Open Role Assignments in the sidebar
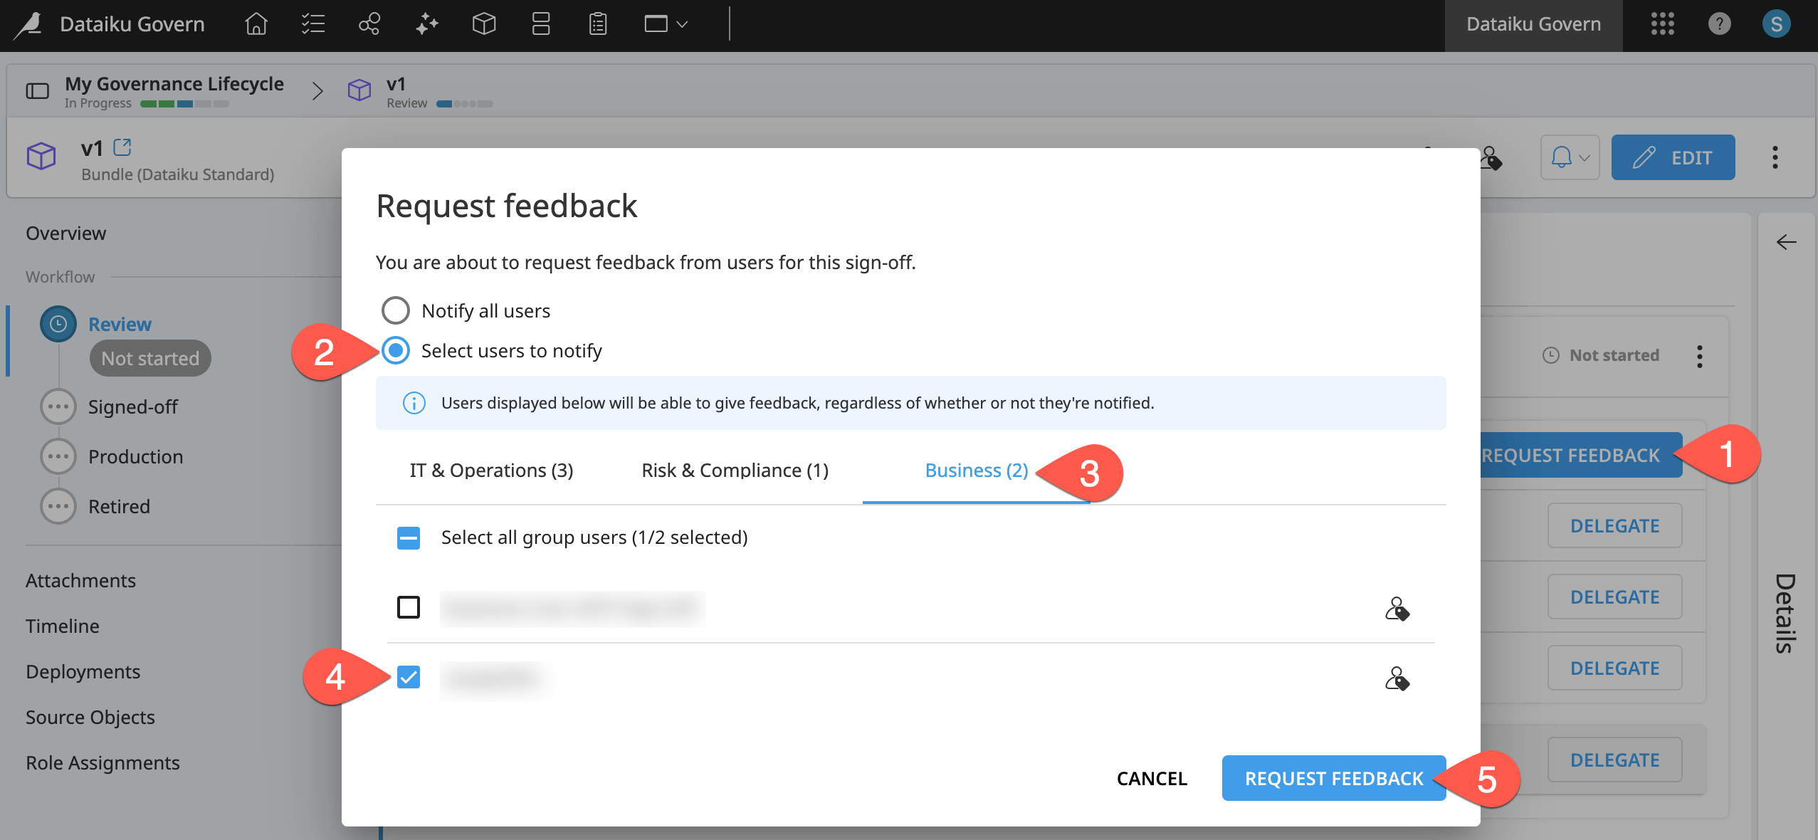The width and height of the screenshot is (1818, 840). tap(103, 762)
